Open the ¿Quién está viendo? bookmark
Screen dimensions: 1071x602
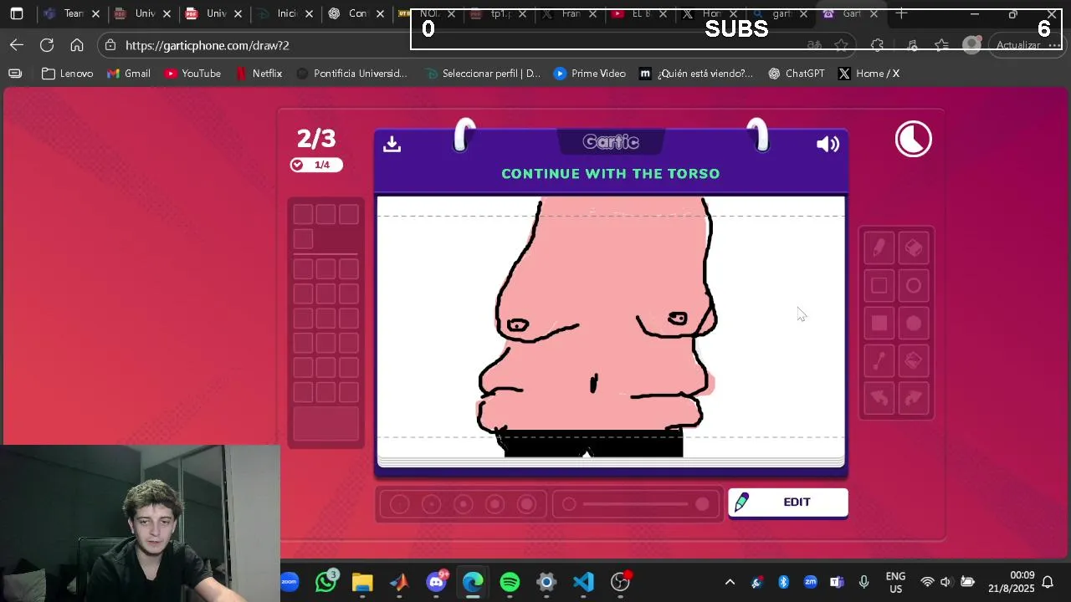click(x=696, y=74)
